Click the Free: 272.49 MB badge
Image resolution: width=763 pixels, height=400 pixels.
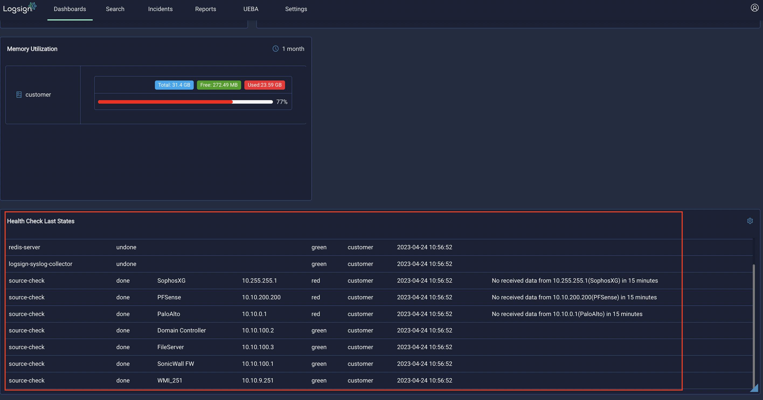coord(219,85)
